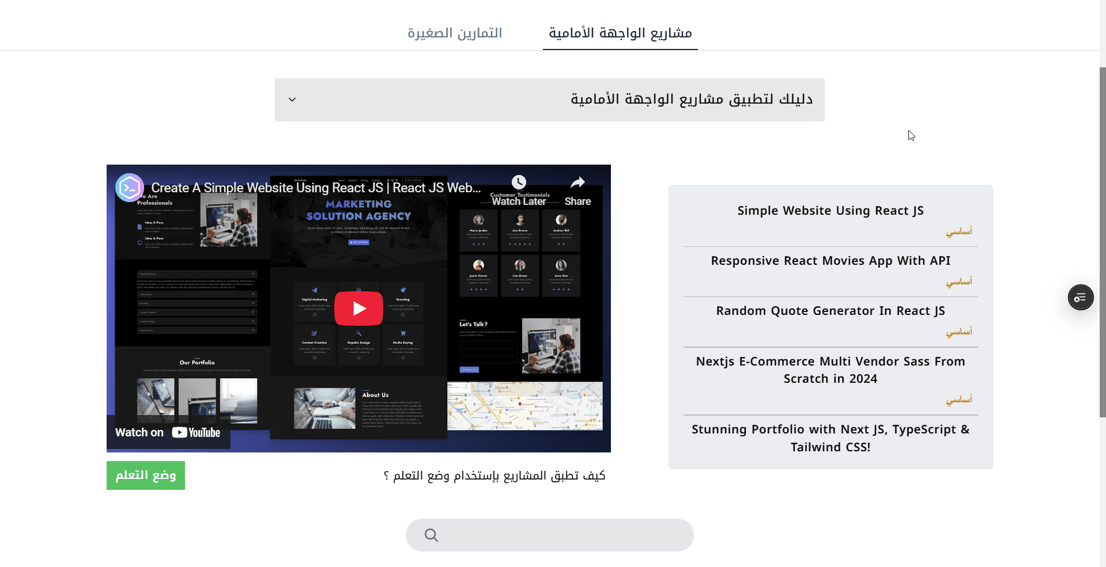Viewport: 1106px width, 567px height.
Task: Expand the دليلك لتطبيق مشاريع الواجهة الأمامية panel
Action: [691, 100]
